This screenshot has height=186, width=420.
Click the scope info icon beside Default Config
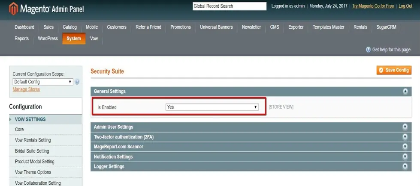tap(77, 82)
